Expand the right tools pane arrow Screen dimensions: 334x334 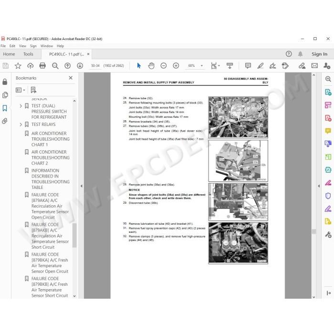tap(319, 186)
